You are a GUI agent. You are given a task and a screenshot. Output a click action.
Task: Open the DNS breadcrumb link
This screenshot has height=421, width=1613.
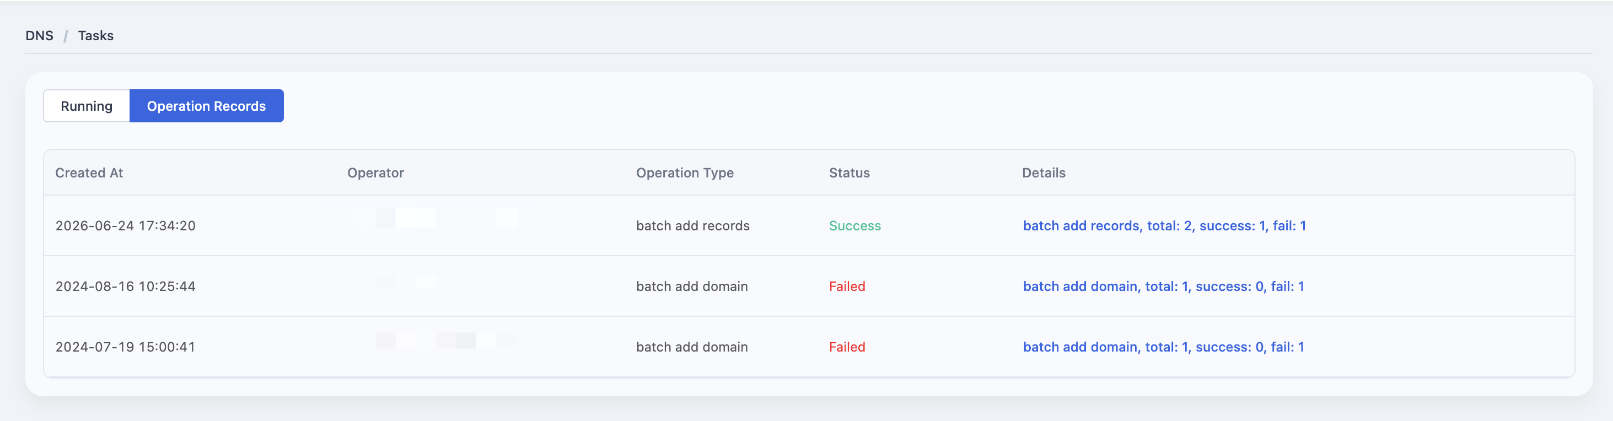pyautogui.click(x=40, y=36)
